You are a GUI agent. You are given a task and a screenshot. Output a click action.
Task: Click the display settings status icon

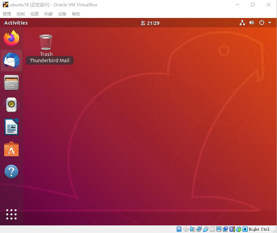(219, 229)
